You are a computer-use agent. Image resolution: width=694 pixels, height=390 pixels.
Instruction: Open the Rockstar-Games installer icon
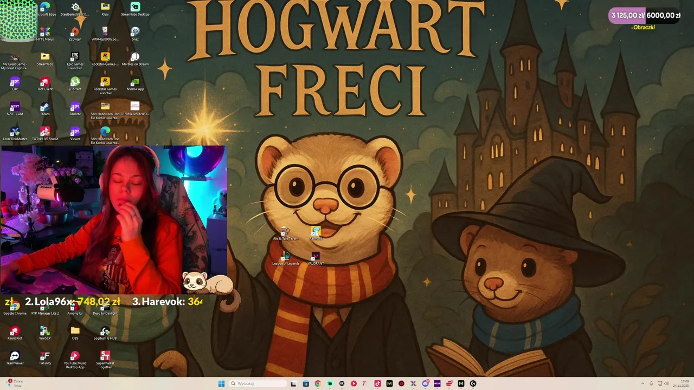(x=105, y=59)
